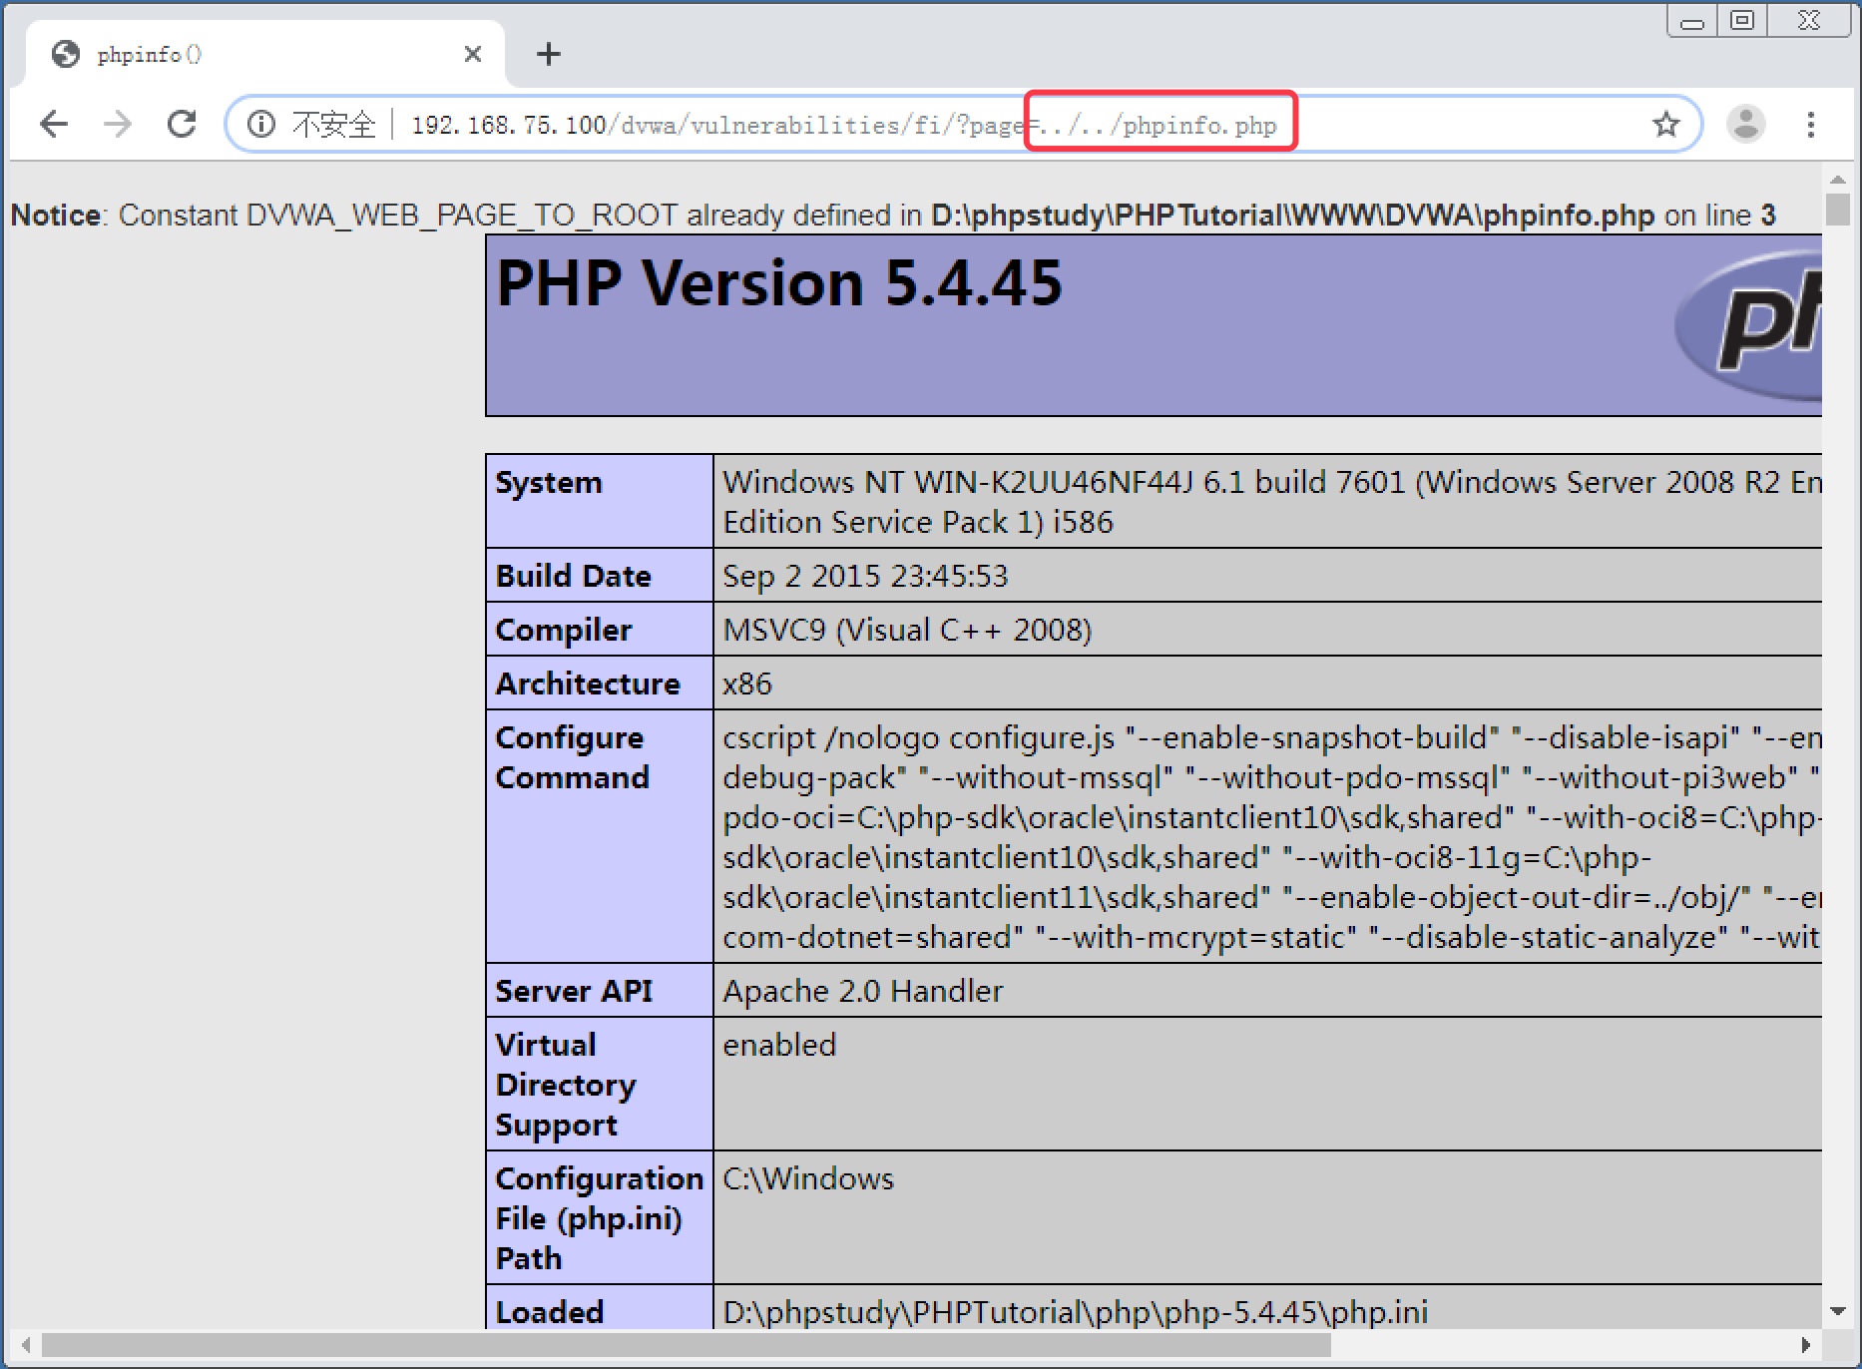Go forward to the next page
The height and width of the screenshot is (1369, 1862).
118,125
